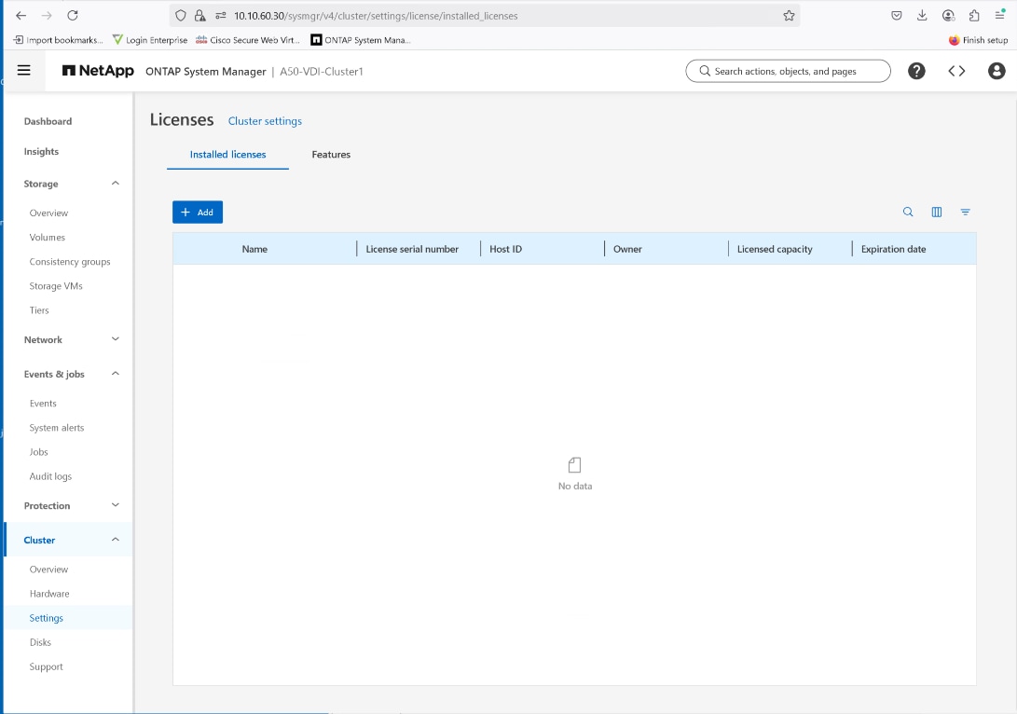Expand the Network section chevron
The width and height of the screenshot is (1017, 714).
point(116,339)
